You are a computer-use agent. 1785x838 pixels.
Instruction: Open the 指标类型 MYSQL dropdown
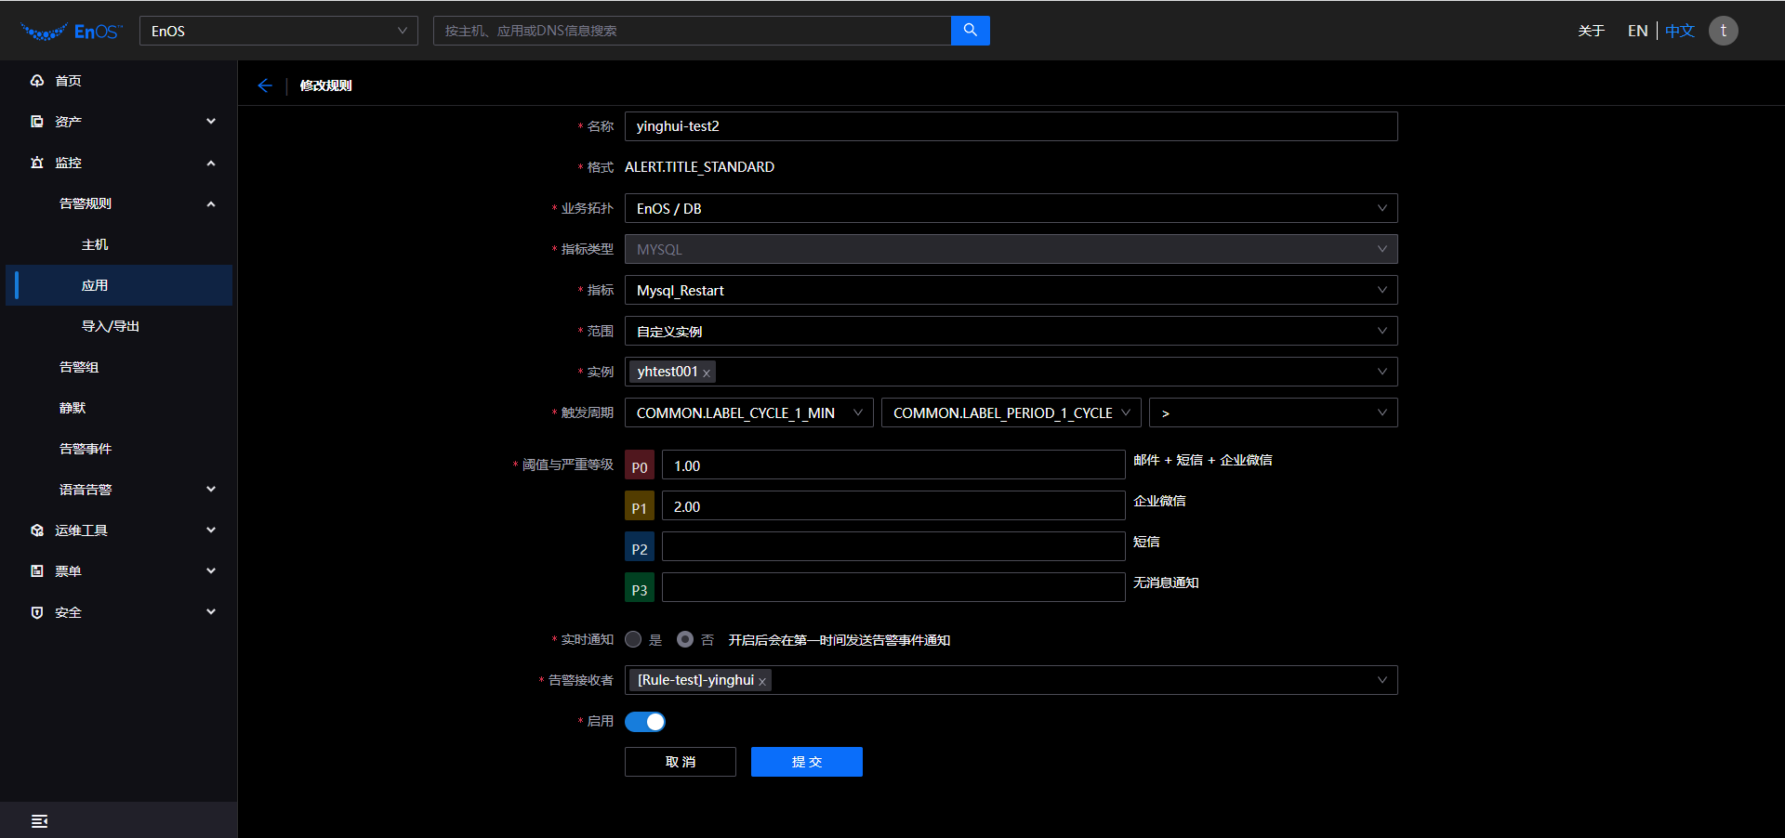(x=1011, y=249)
